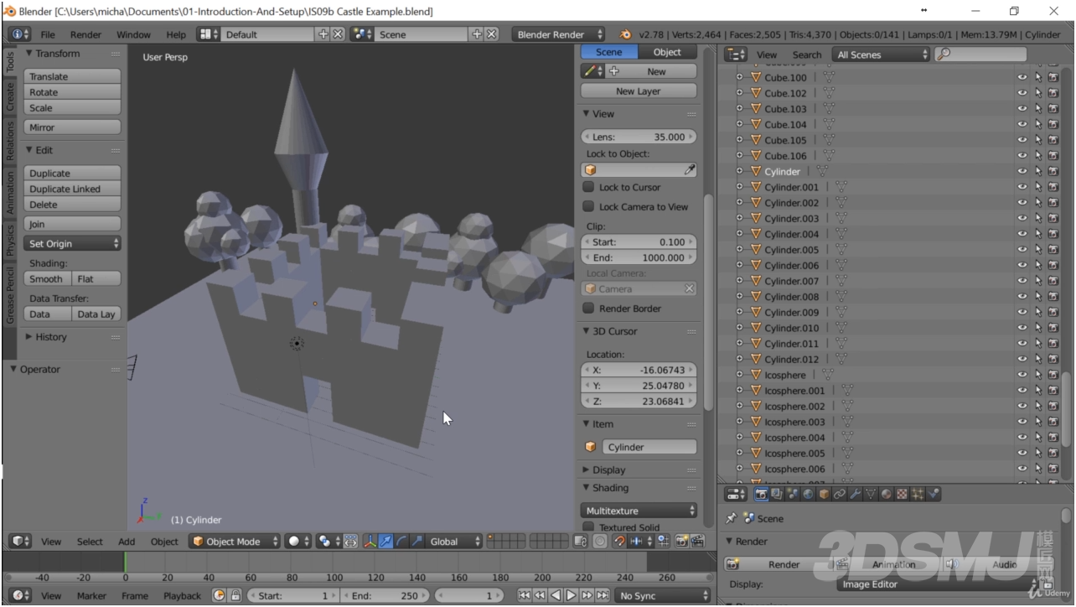The height and width of the screenshot is (607, 1076).
Task: Click the Clip End 1000.000 slider field
Action: (639, 257)
